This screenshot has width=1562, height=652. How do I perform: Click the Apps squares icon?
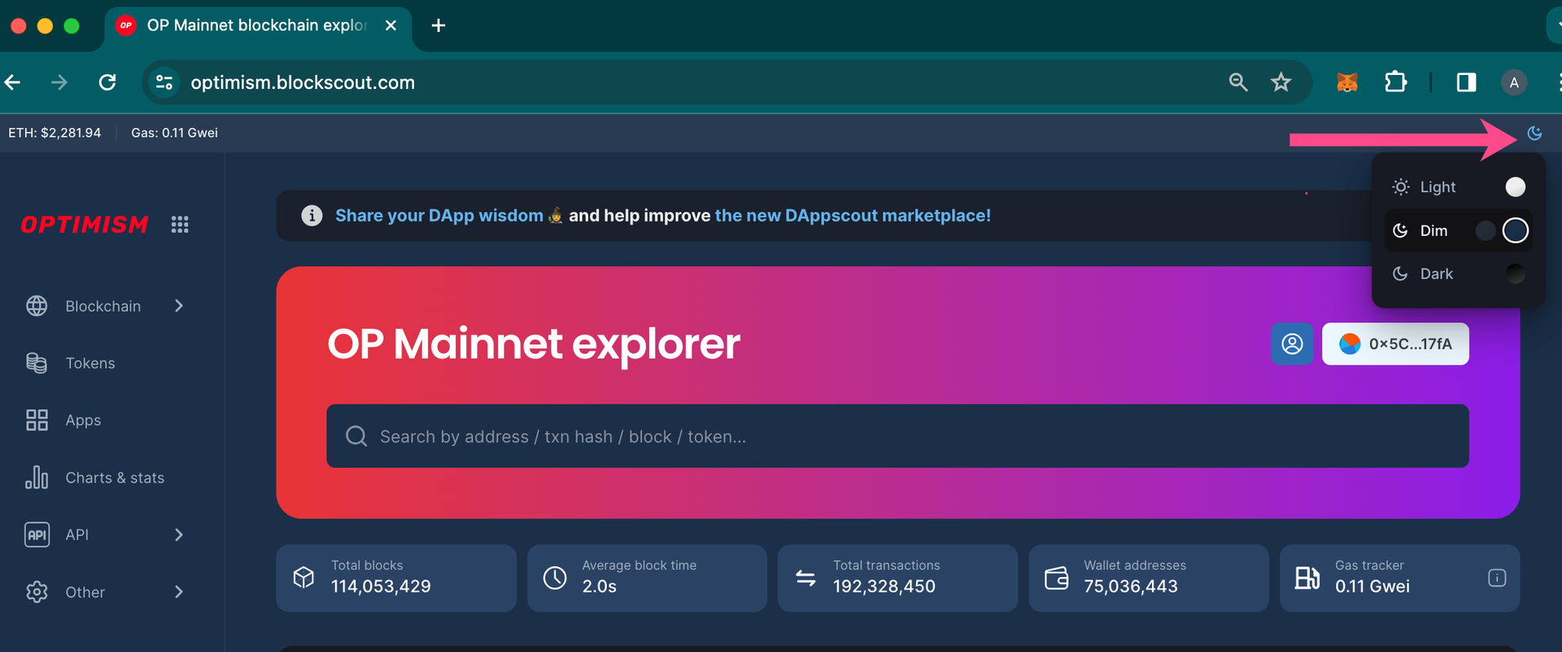(x=37, y=420)
